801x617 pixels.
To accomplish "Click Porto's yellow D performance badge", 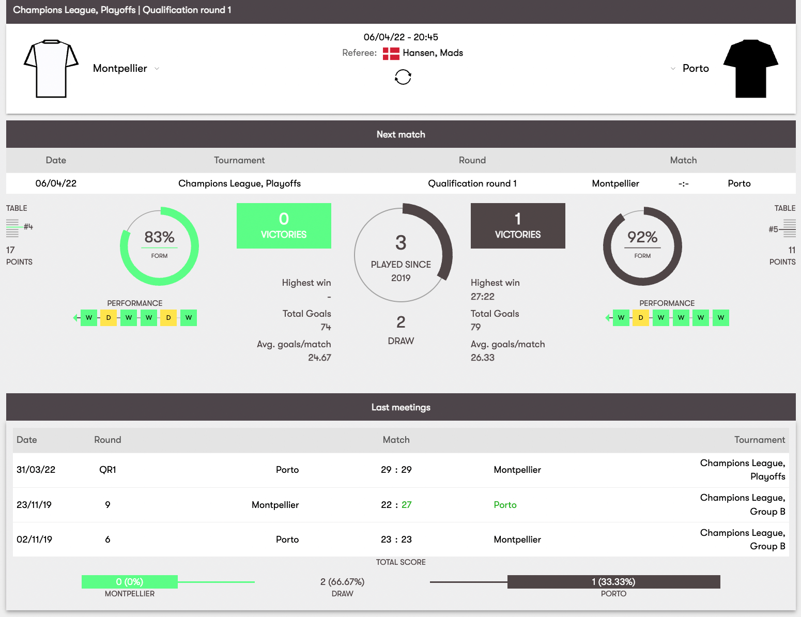I will (x=641, y=318).
